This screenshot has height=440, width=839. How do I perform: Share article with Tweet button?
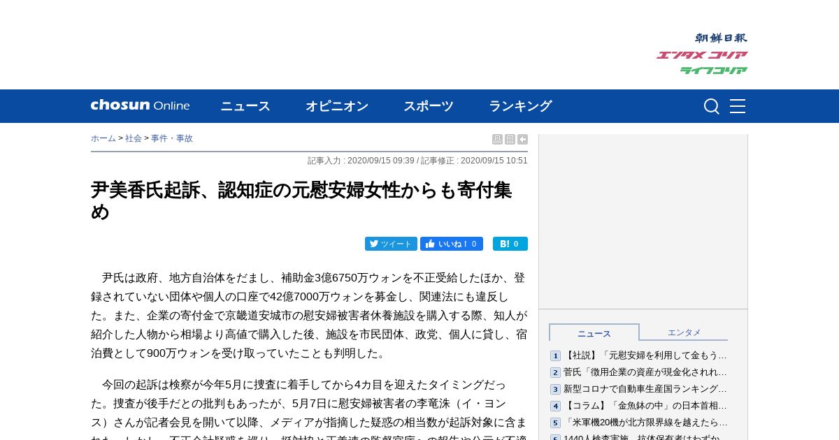391,244
